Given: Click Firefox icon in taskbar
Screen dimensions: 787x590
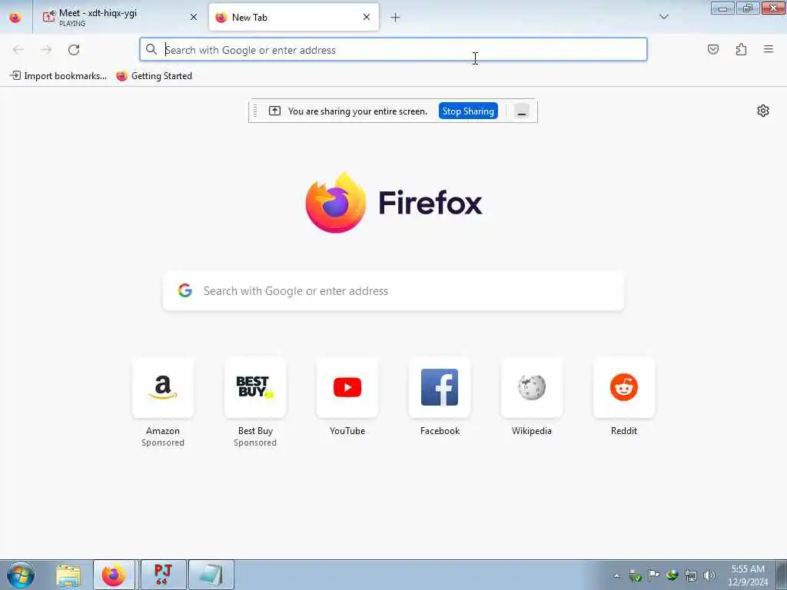Looking at the screenshot, I should coord(114,575).
